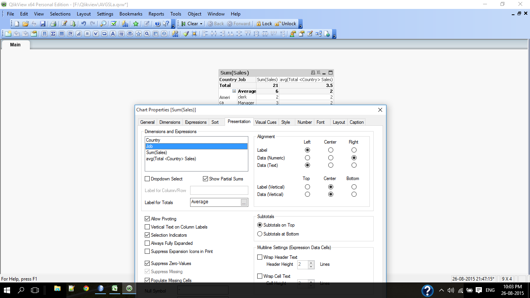Image resolution: width=530 pixels, height=298 pixels.
Task: Increase Header Height spinner value
Action: click(311, 263)
